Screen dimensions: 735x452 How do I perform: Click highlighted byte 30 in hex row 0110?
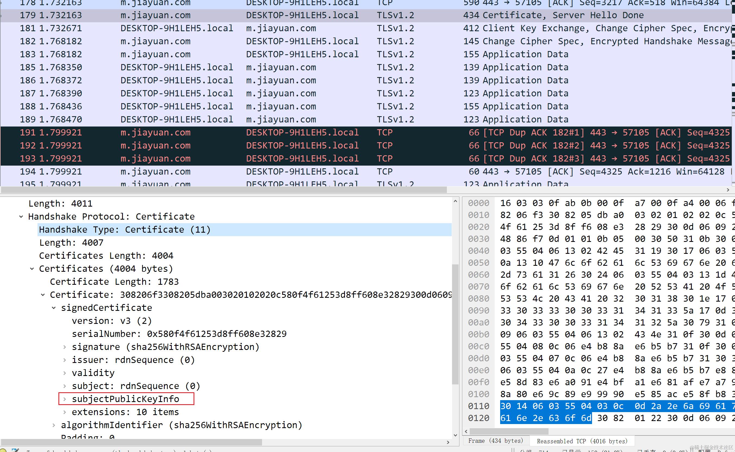click(506, 406)
